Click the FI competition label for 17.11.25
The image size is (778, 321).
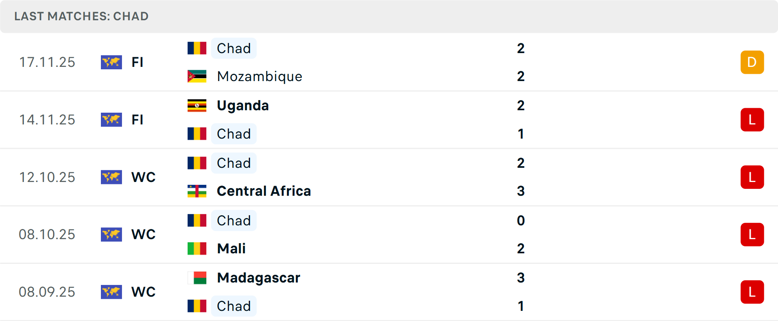[x=137, y=62]
